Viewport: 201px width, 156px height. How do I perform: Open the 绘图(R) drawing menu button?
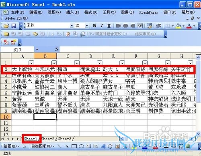tap(11, 146)
